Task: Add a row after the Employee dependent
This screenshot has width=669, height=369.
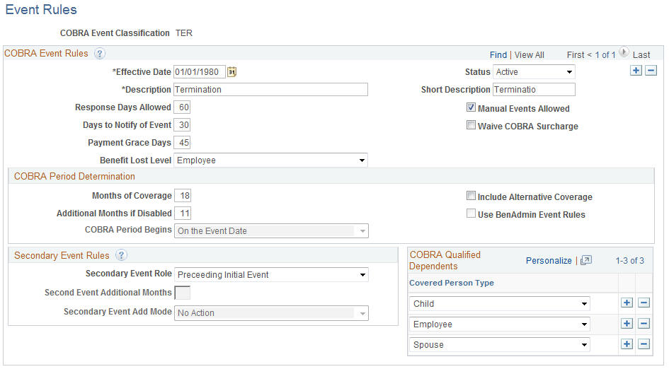Action: click(627, 324)
